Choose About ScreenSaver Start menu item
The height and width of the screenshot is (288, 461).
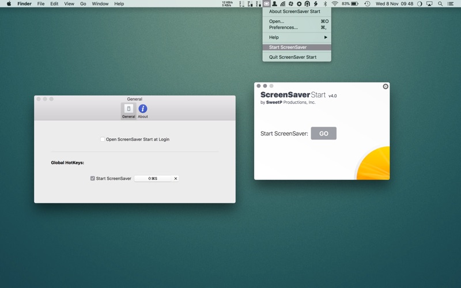[x=297, y=12]
